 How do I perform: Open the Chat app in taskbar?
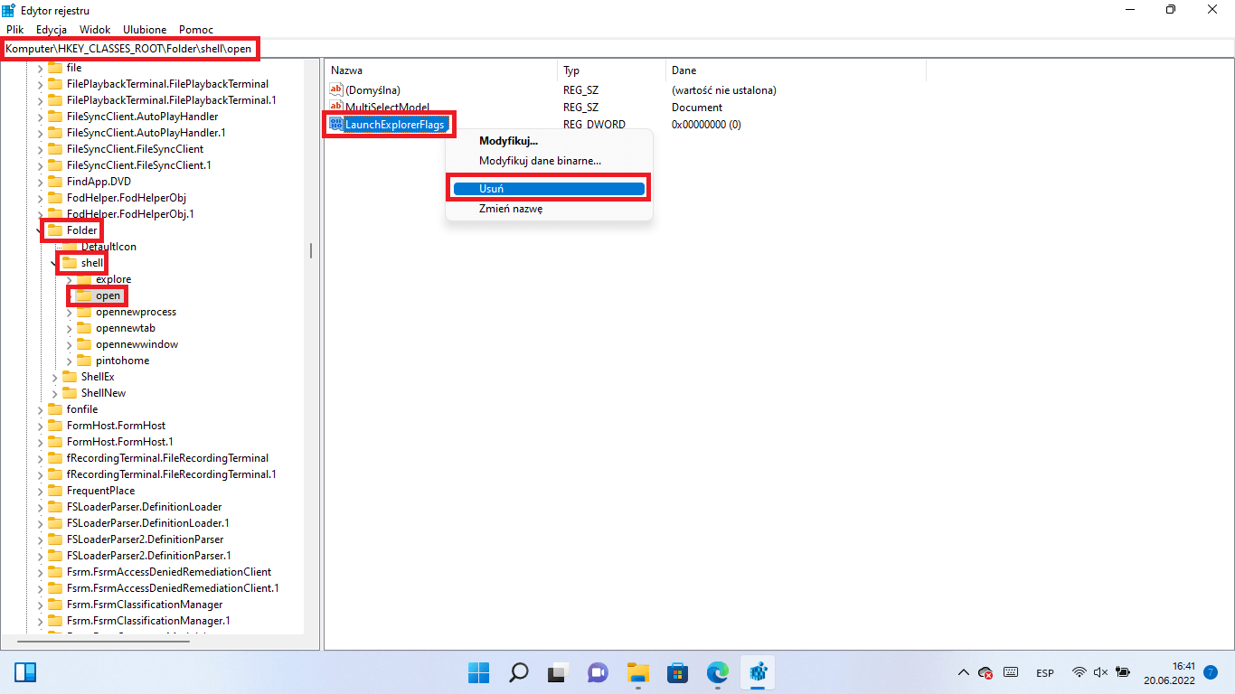(x=598, y=672)
